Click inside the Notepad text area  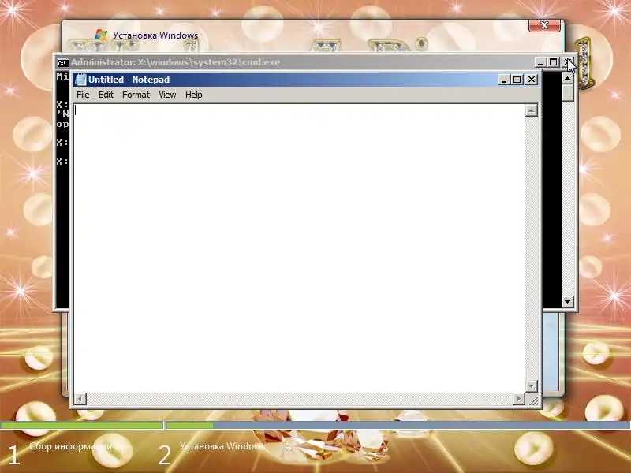[300, 248]
